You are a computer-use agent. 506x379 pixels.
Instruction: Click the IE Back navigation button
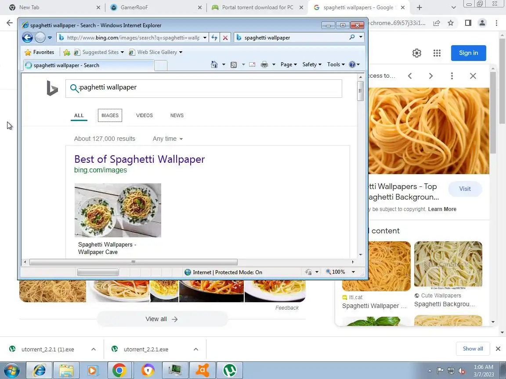(27, 37)
